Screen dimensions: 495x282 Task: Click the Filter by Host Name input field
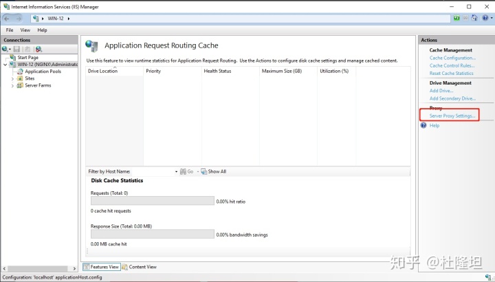coord(153,171)
